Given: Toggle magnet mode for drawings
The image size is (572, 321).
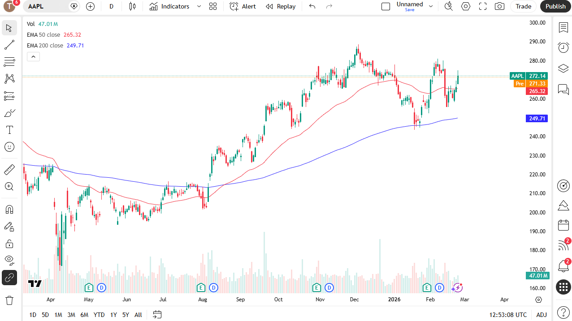Looking at the screenshot, I should pos(9,210).
